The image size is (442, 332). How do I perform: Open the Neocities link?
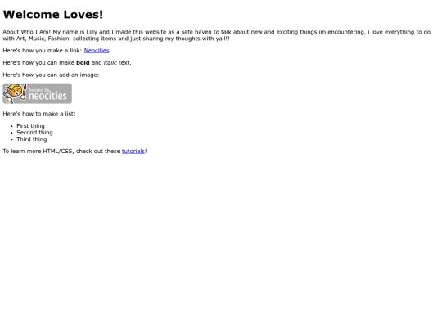click(97, 51)
